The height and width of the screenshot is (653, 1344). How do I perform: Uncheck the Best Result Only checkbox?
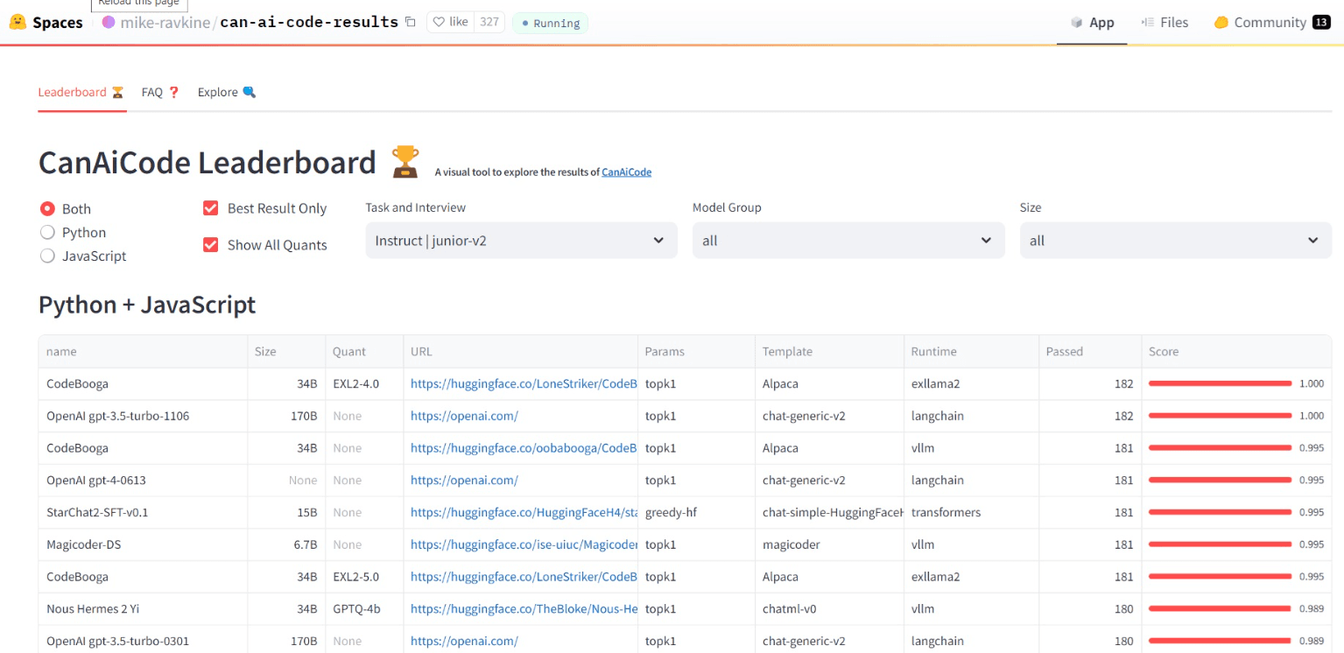210,208
